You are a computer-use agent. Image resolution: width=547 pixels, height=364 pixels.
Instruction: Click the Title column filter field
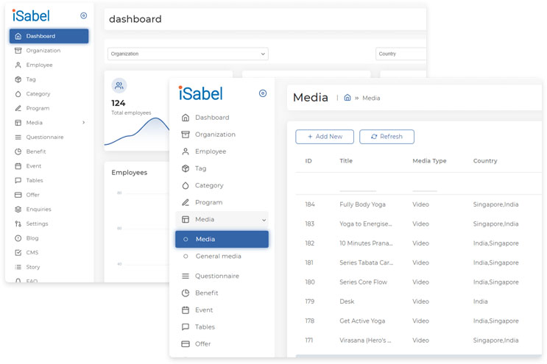tap(358, 185)
